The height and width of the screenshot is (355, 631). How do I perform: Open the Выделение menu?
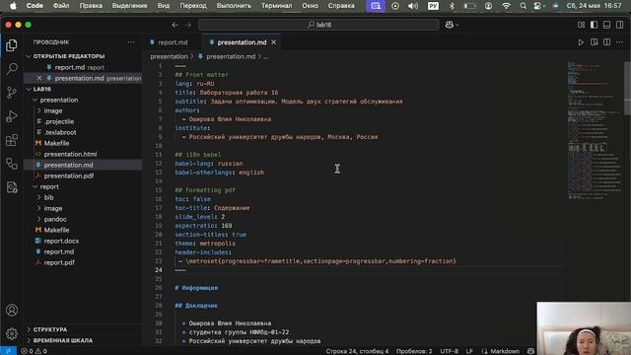pos(129,6)
